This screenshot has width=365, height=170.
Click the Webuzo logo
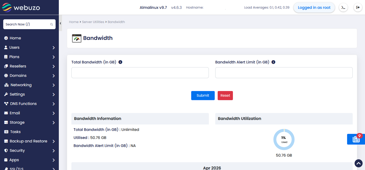click(21, 7)
